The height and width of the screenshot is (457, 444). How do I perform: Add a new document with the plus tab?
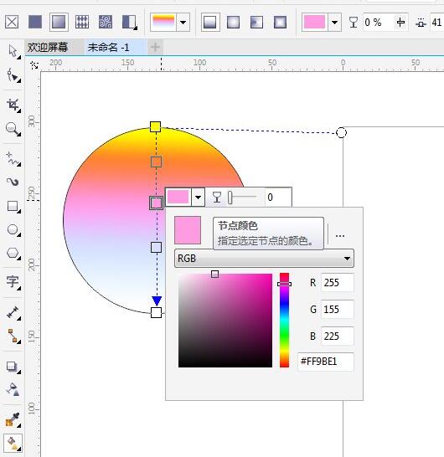click(x=155, y=47)
